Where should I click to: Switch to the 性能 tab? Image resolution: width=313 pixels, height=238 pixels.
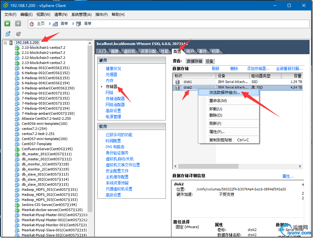click(165, 51)
